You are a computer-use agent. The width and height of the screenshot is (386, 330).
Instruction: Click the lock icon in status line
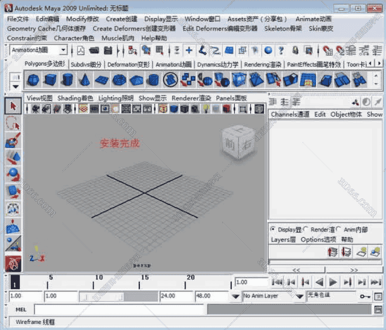click(x=295, y=50)
